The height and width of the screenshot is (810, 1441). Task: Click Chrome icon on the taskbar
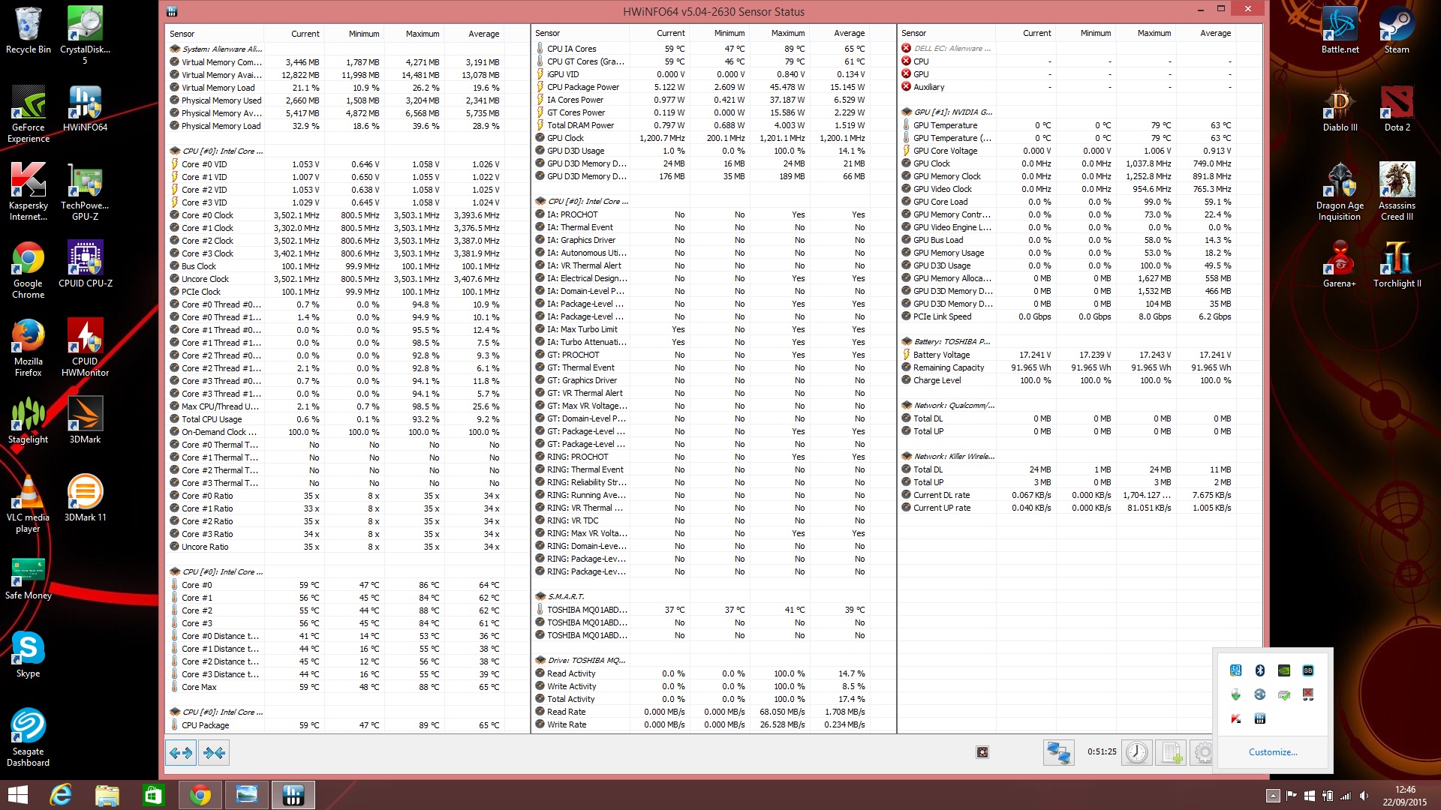[200, 795]
